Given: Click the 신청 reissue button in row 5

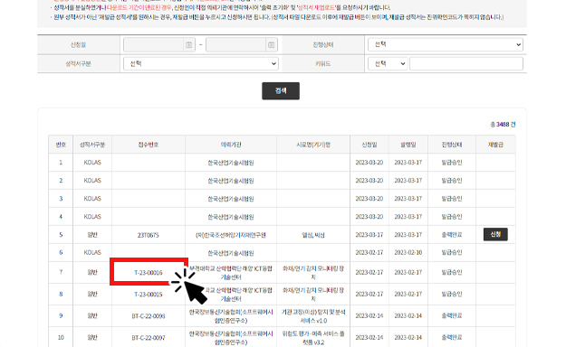Looking at the screenshot, I should (495, 234).
